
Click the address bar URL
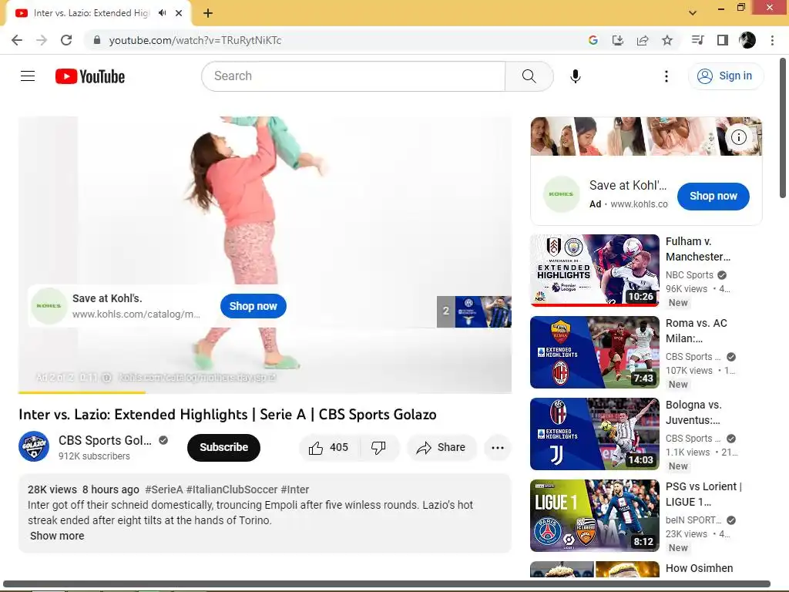point(195,40)
